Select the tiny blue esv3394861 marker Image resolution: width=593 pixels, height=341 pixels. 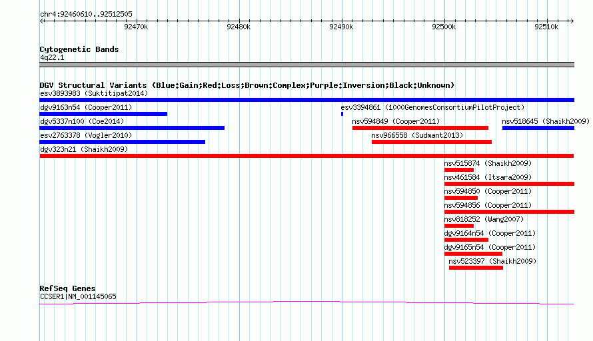tap(342, 114)
